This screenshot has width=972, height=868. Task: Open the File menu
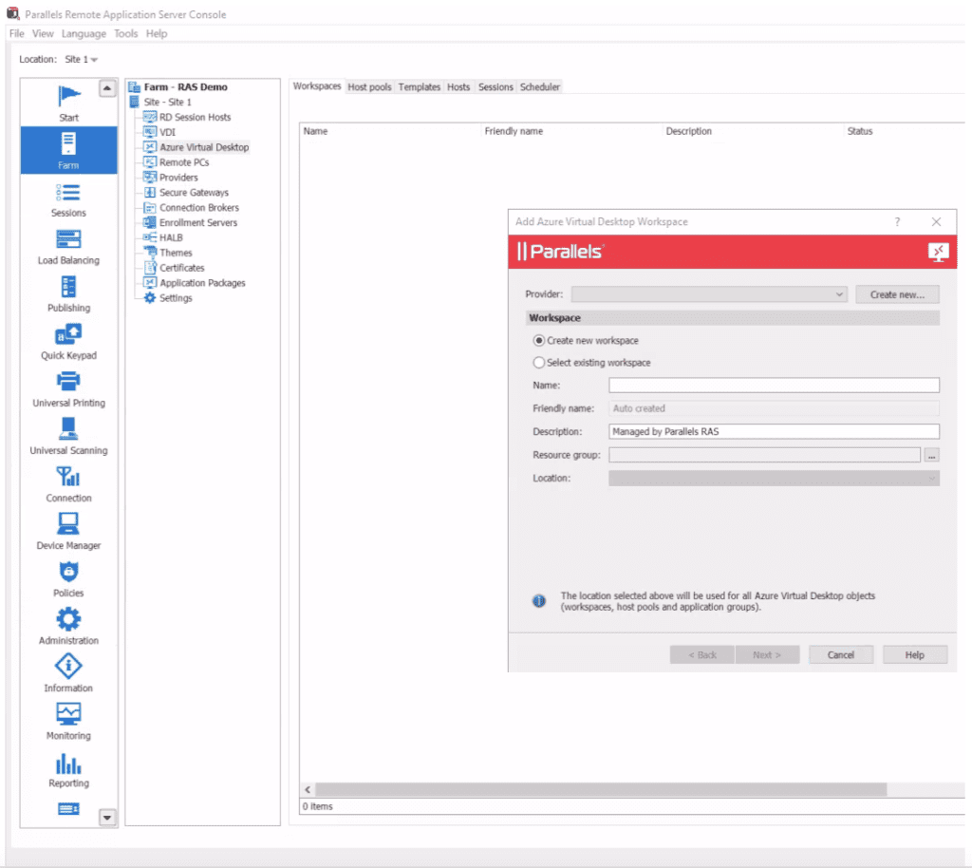17,33
